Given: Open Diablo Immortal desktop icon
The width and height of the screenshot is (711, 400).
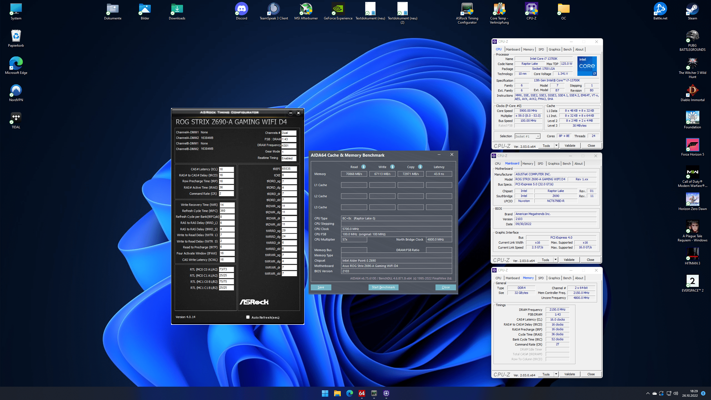Looking at the screenshot, I should (x=692, y=93).
